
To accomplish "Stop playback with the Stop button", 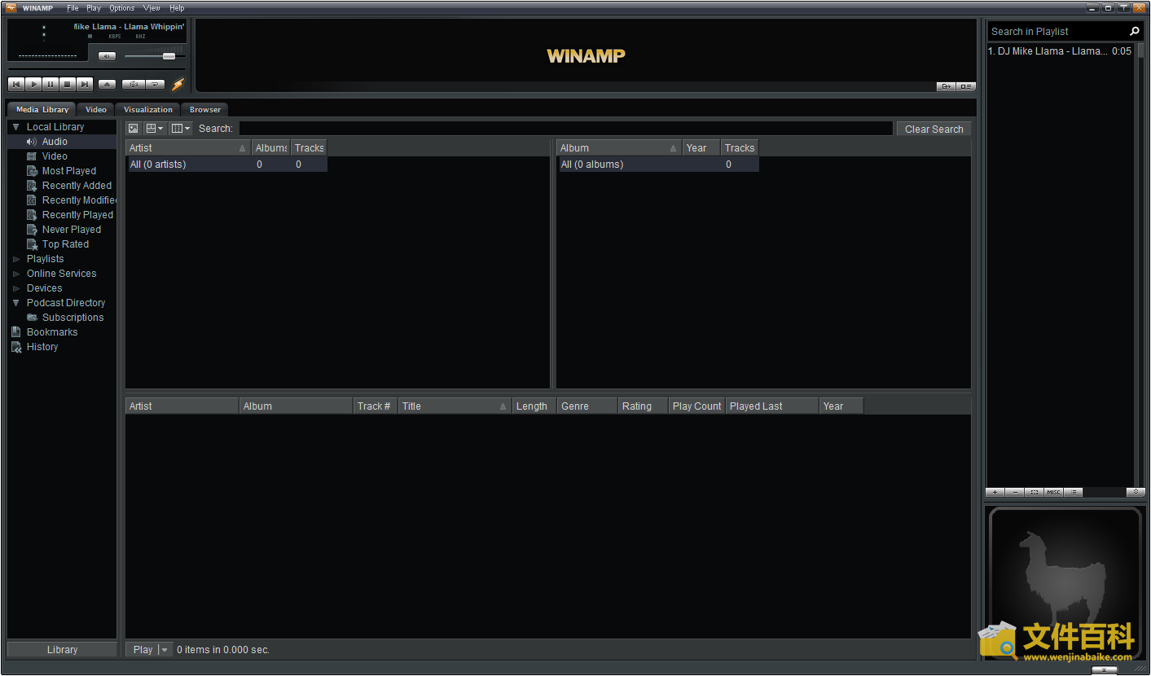I will 68,84.
